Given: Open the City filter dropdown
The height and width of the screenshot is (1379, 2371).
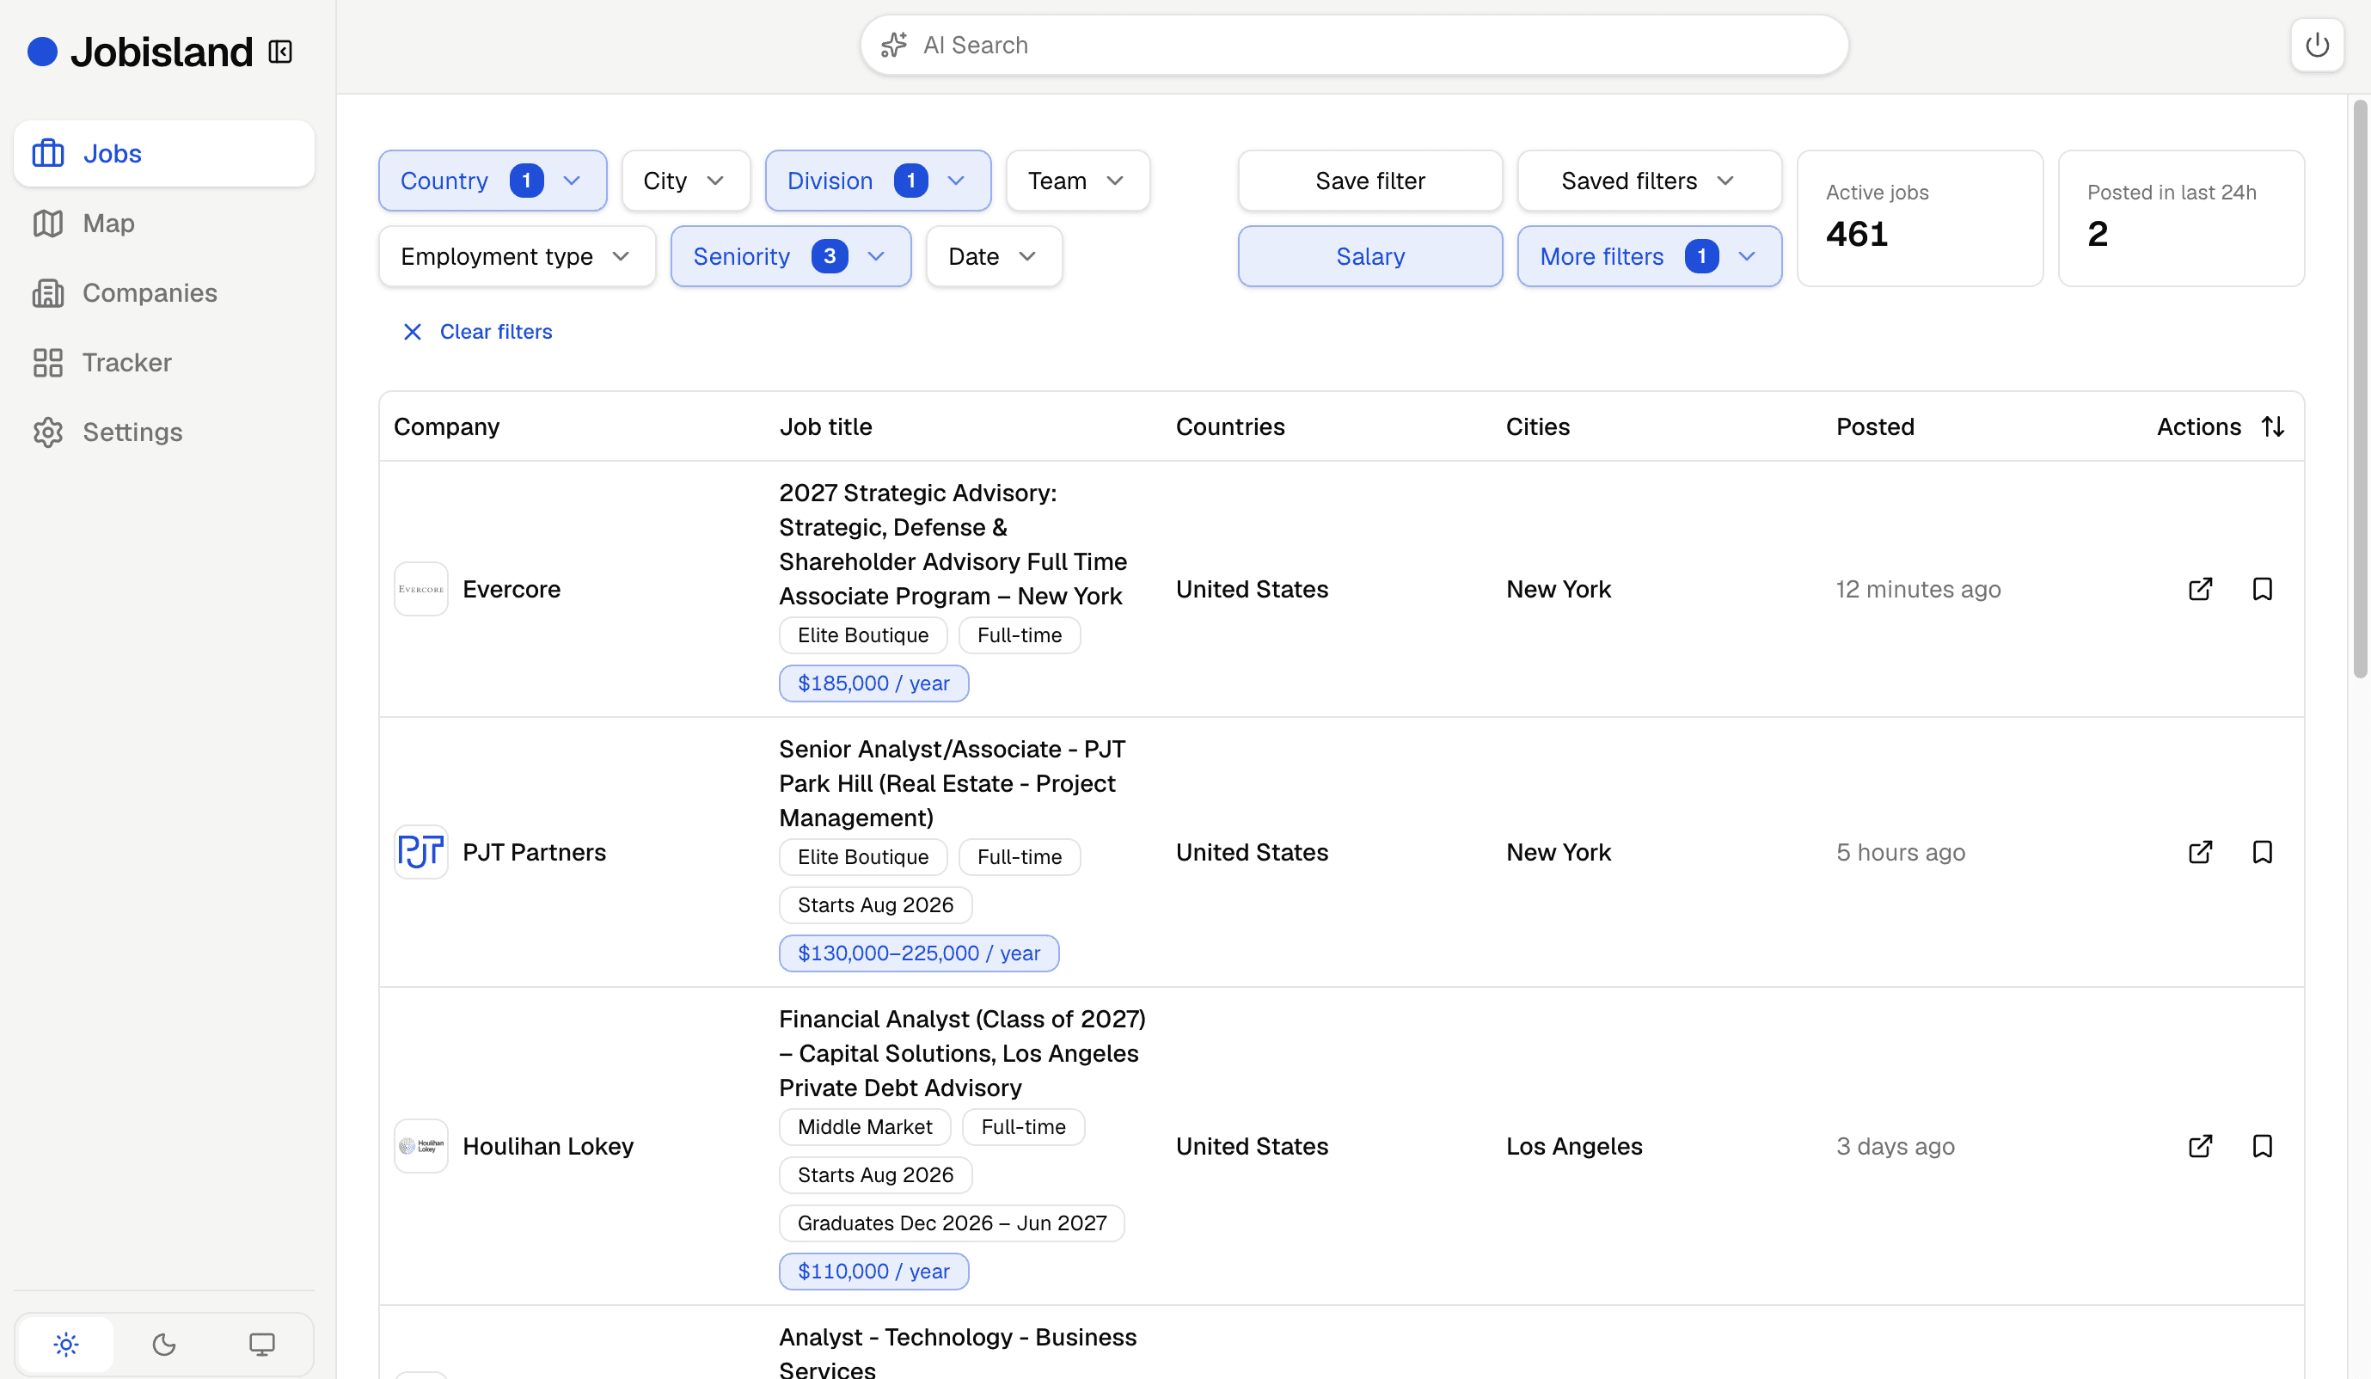Looking at the screenshot, I should pyautogui.click(x=685, y=181).
